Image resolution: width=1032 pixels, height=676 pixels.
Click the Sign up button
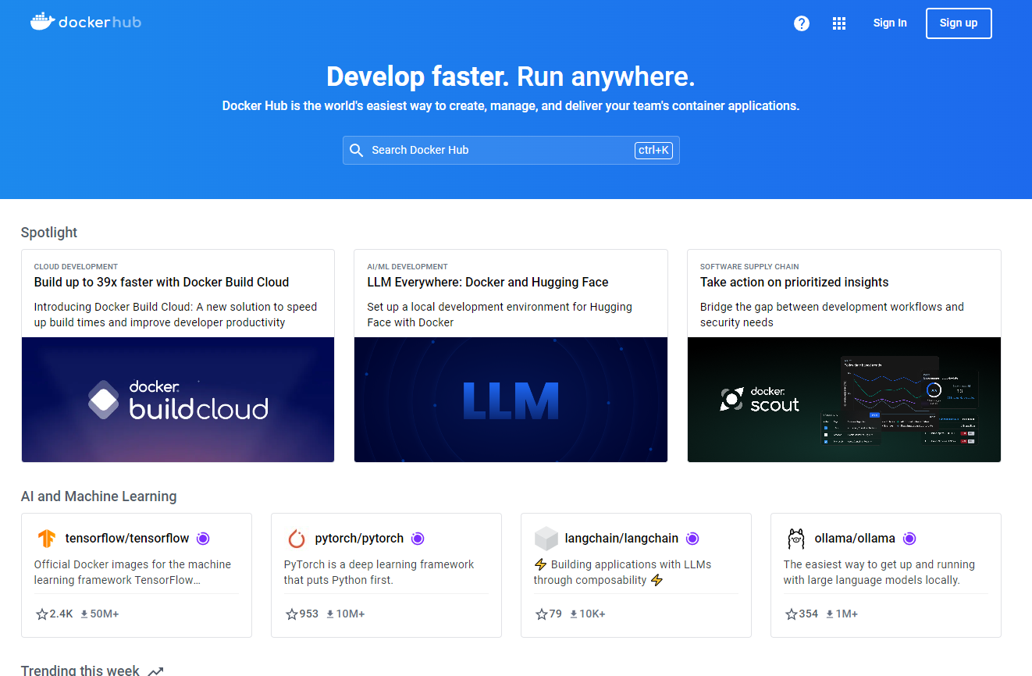point(959,23)
